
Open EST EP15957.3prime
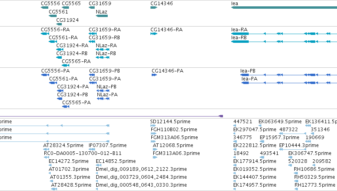click(x=280, y=138)
